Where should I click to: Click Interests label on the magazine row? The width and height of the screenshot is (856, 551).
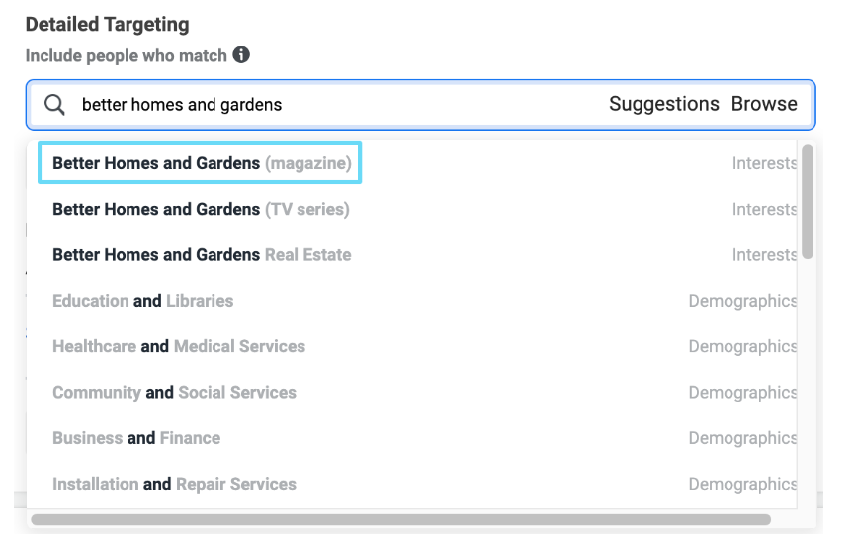click(764, 163)
